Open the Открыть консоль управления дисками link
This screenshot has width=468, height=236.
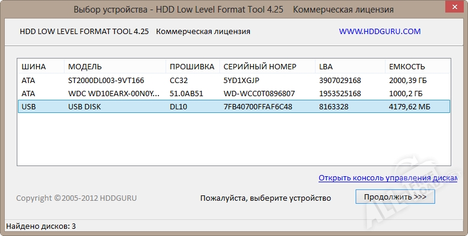tap(388, 178)
